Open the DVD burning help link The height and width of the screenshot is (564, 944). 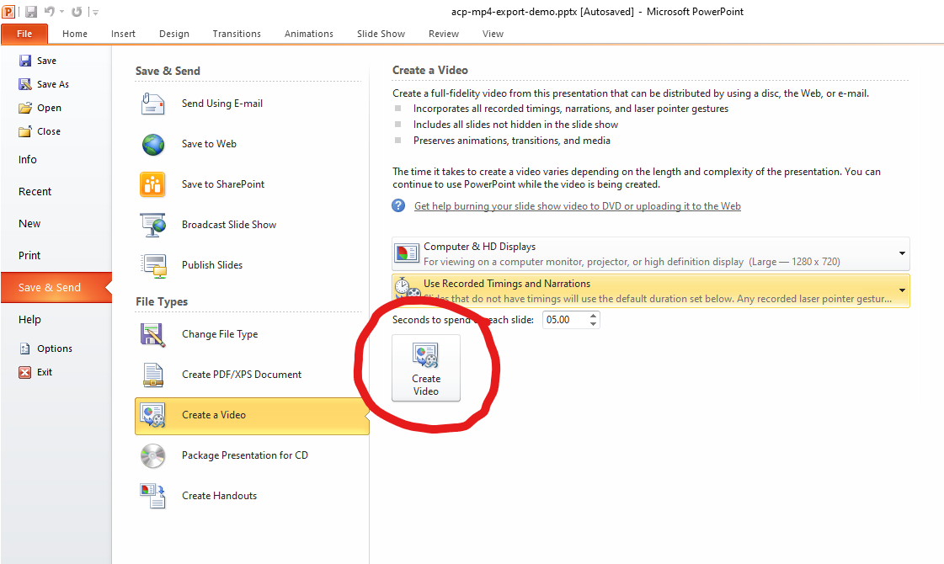tap(577, 206)
